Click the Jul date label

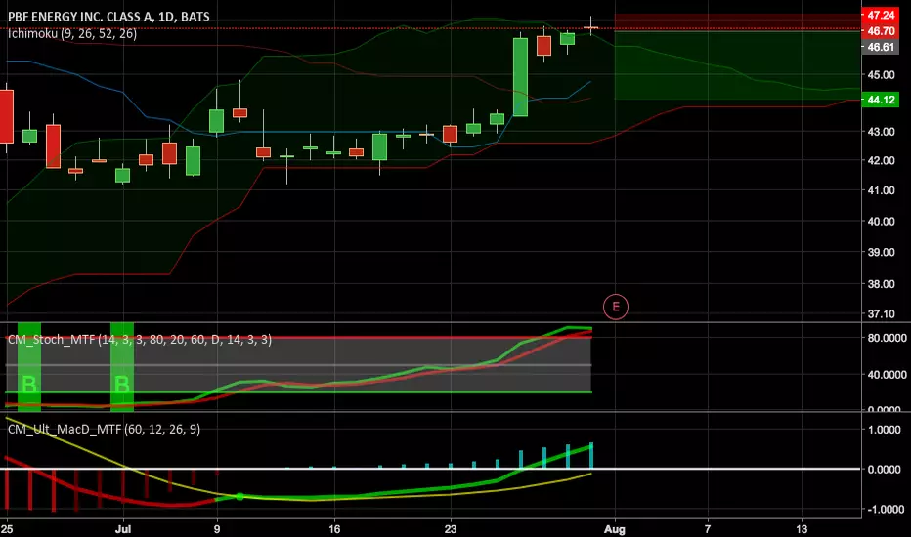123,529
